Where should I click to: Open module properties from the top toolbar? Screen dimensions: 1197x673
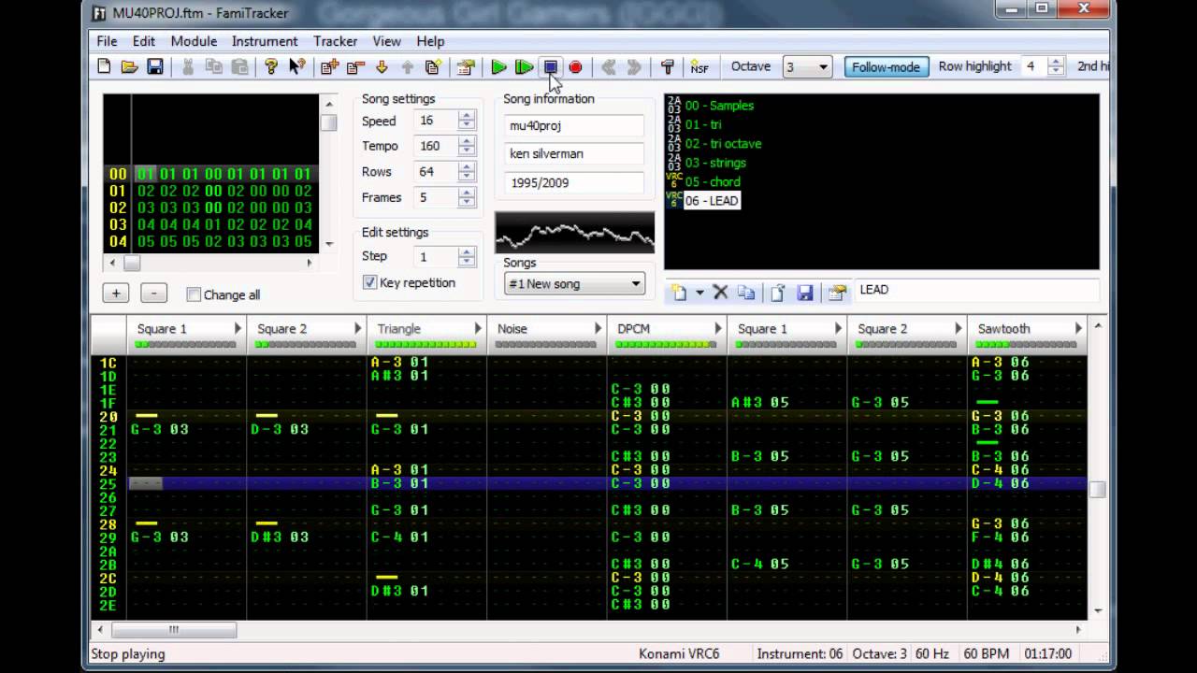pyautogui.click(x=466, y=66)
